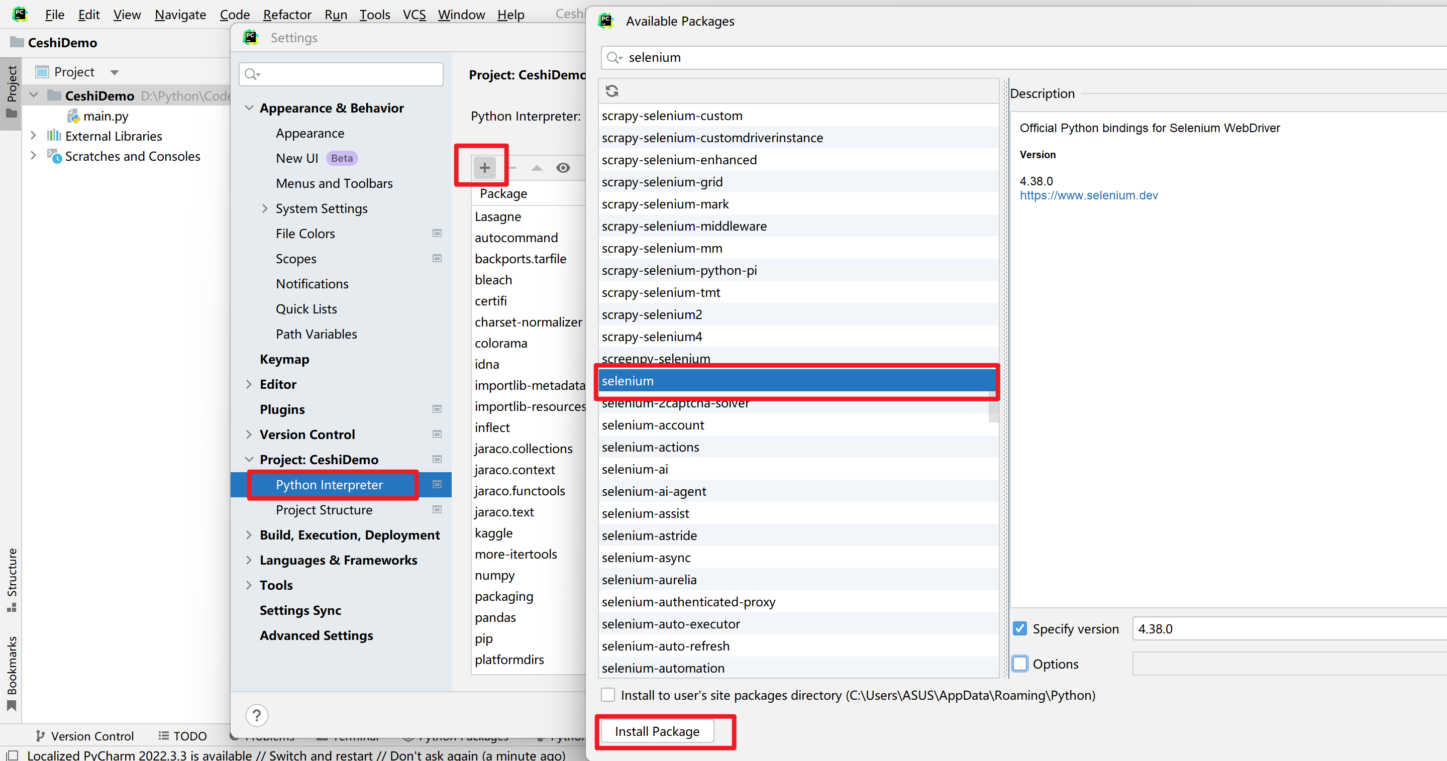Select selenium-authenticated-proxy in the list

coord(796,601)
